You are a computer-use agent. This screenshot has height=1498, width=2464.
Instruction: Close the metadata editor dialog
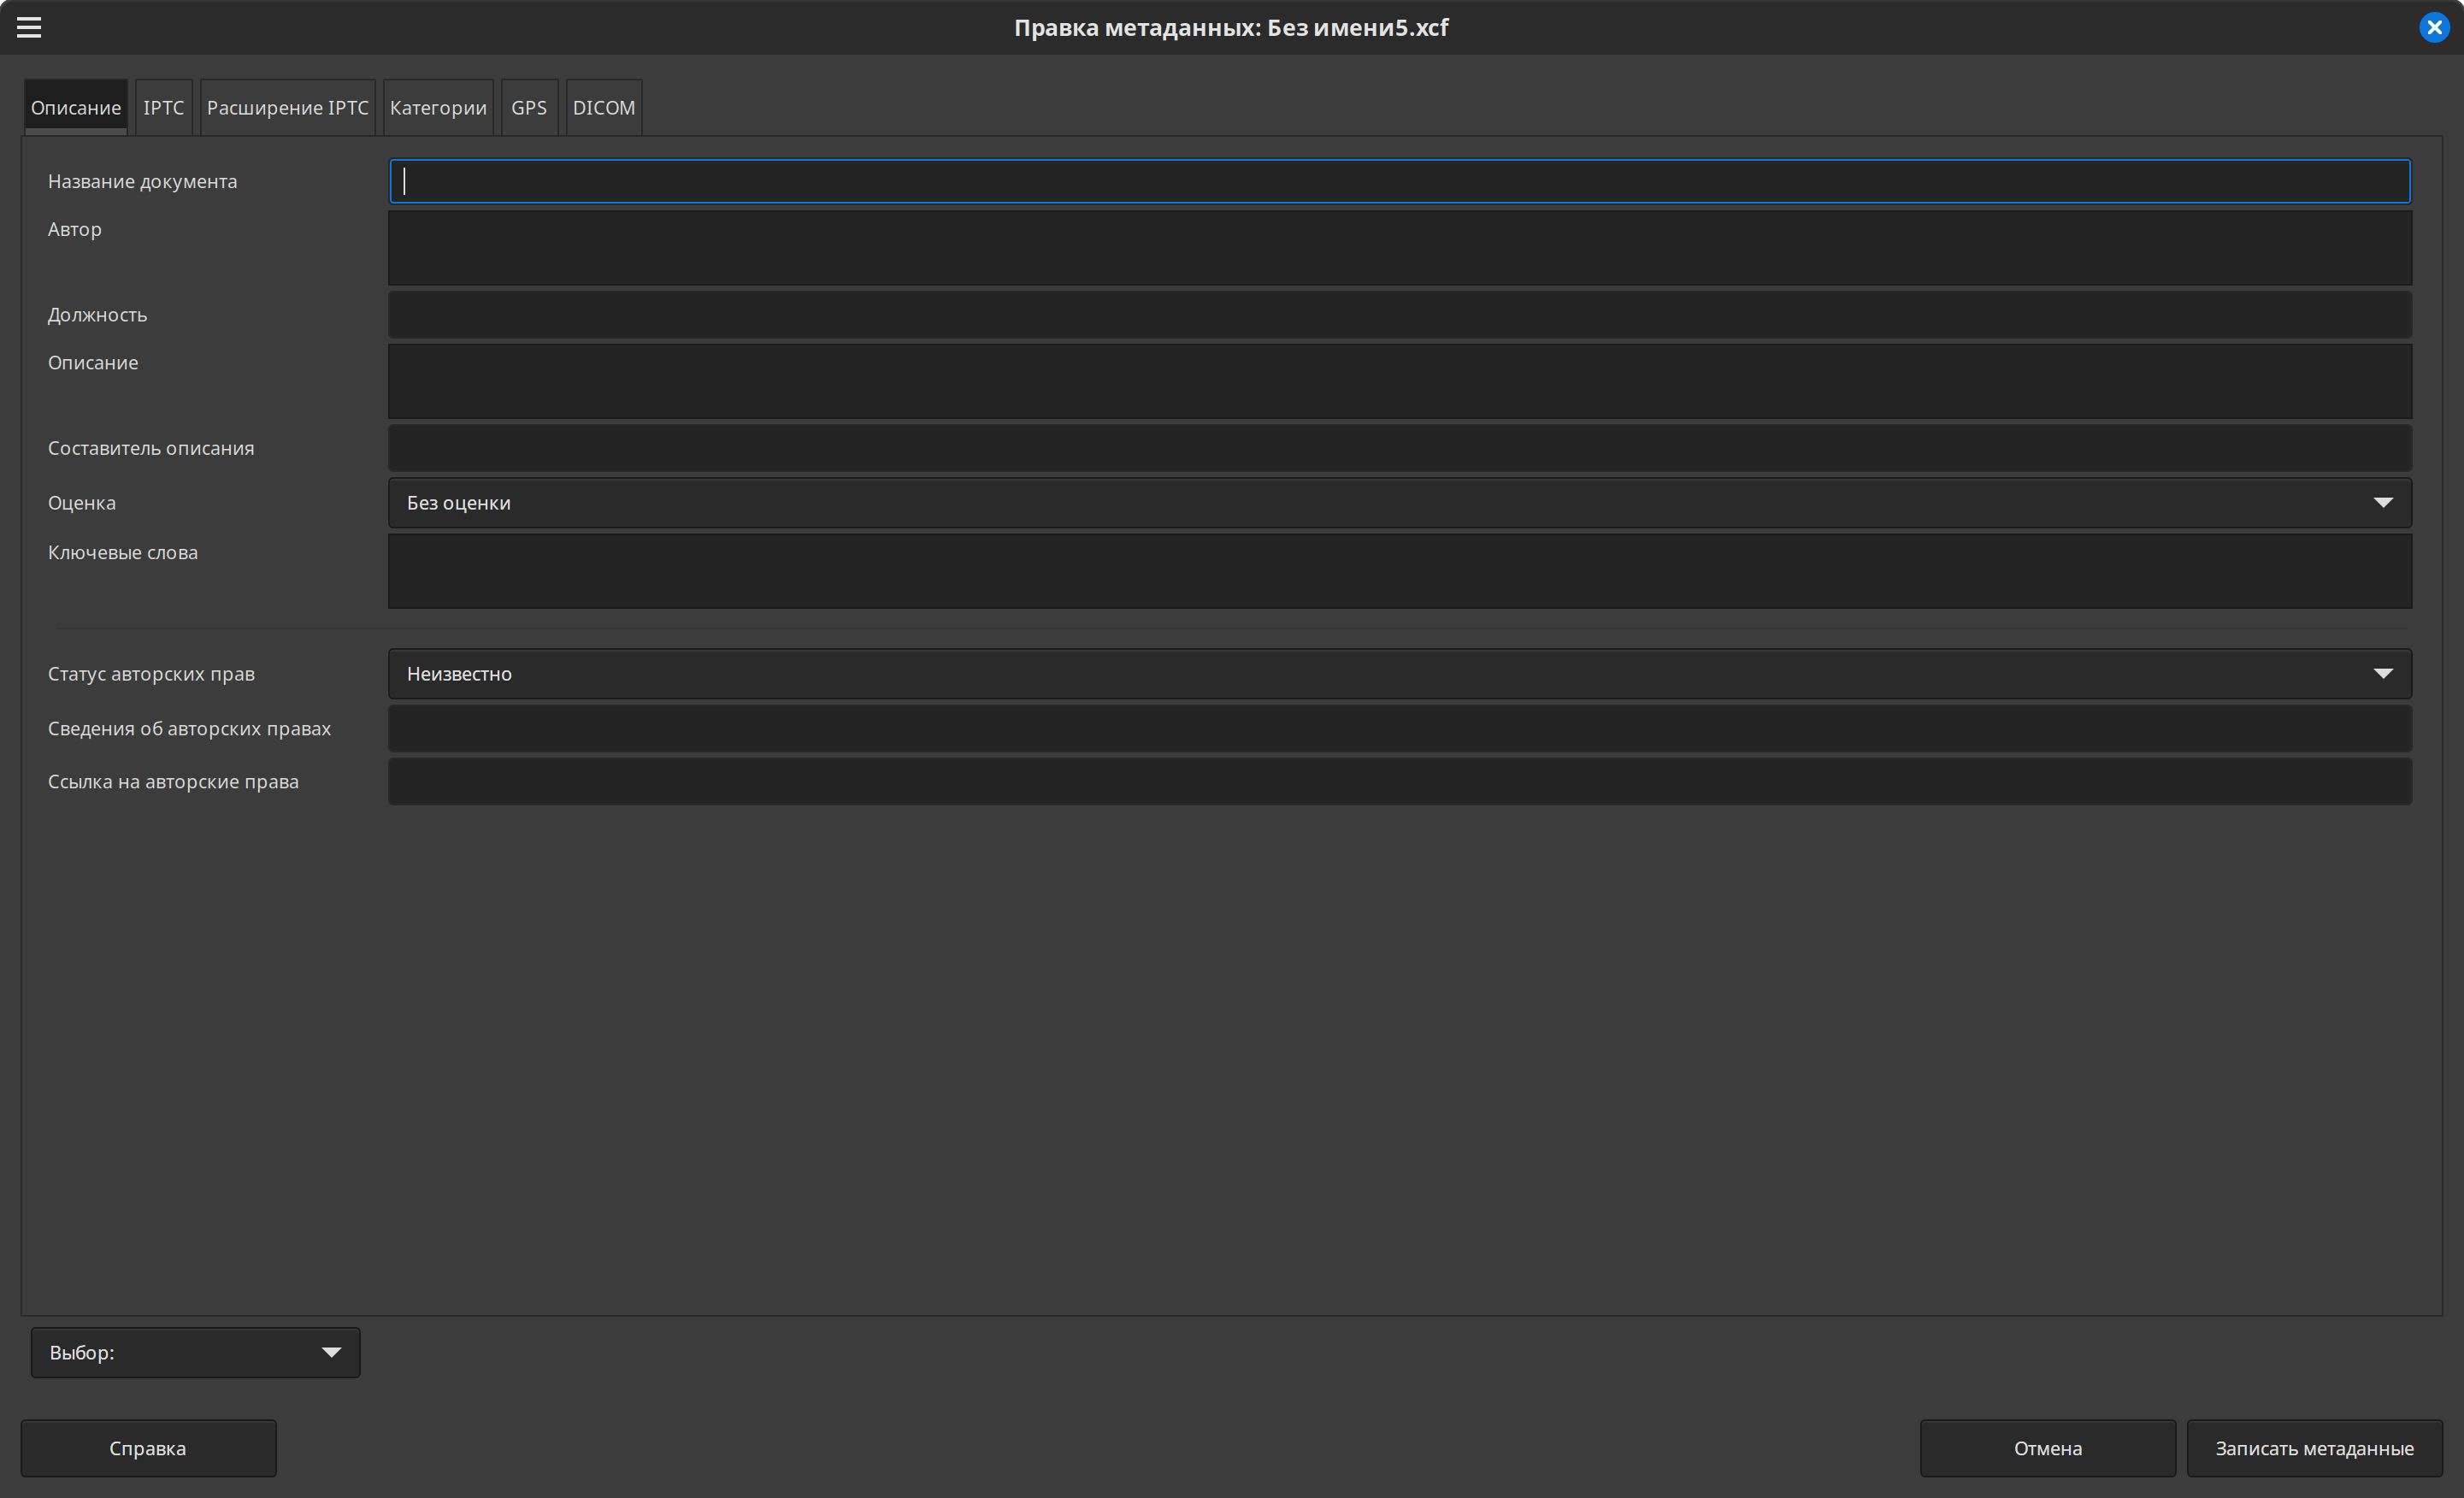2434,27
